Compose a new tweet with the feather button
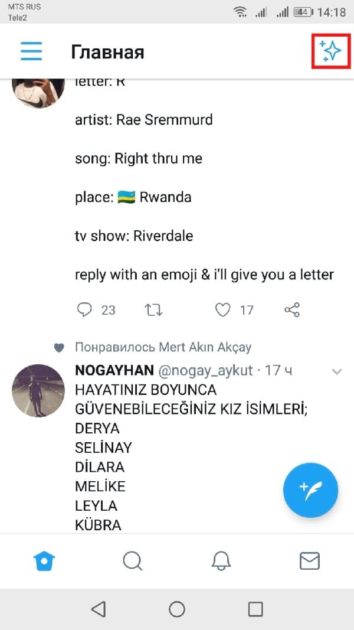This screenshot has width=354, height=630. [x=310, y=489]
